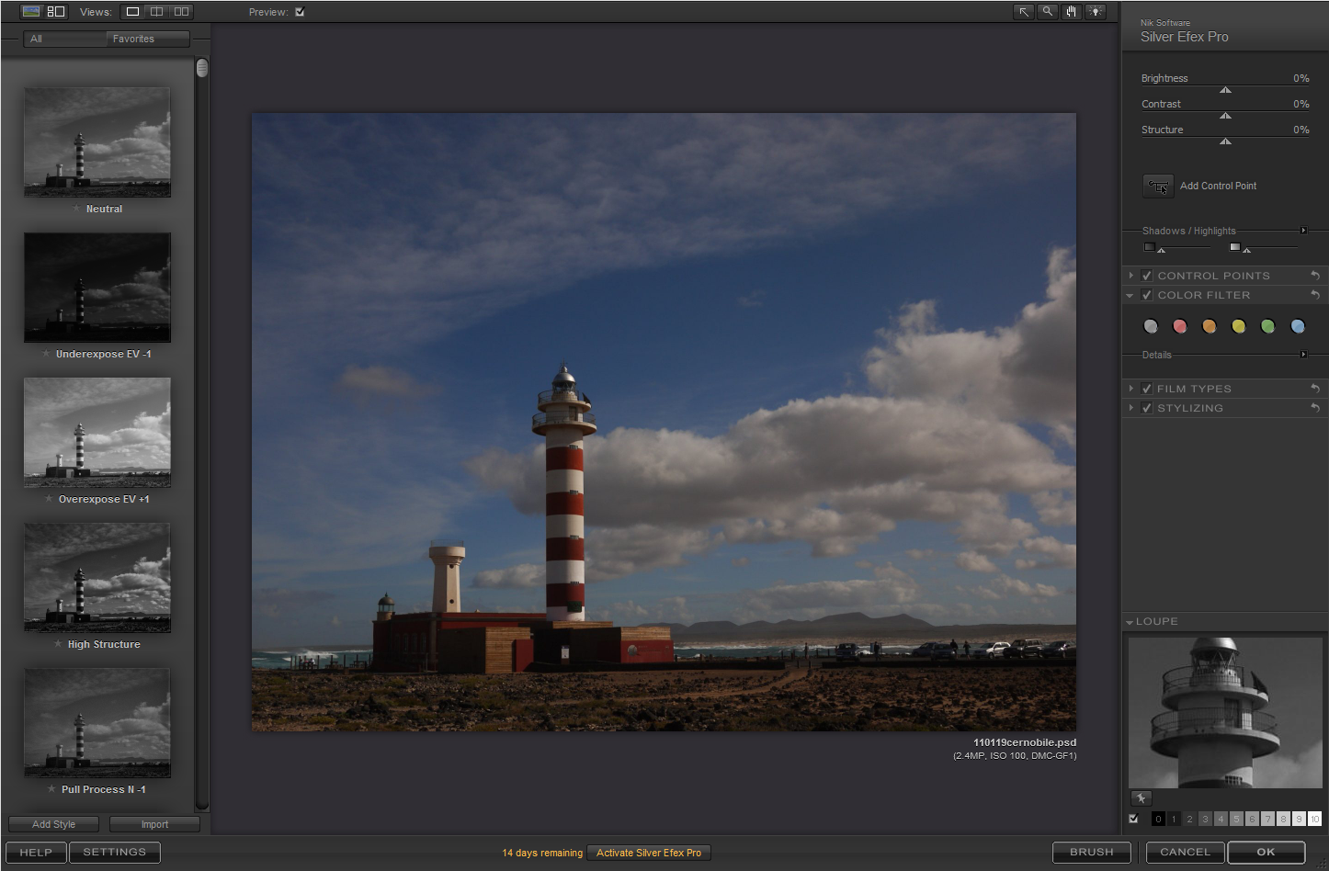Activate the zoom magnifier tool

(x=1047, y=12)
